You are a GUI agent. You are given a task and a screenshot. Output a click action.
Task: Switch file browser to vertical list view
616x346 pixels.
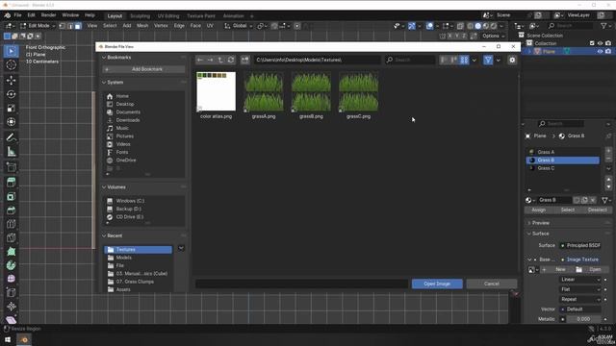tap(444, 60)
